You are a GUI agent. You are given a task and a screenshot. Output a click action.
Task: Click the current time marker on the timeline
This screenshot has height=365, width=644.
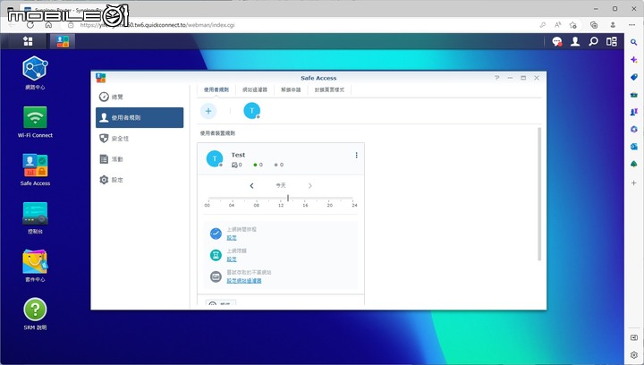pos(288,198)
